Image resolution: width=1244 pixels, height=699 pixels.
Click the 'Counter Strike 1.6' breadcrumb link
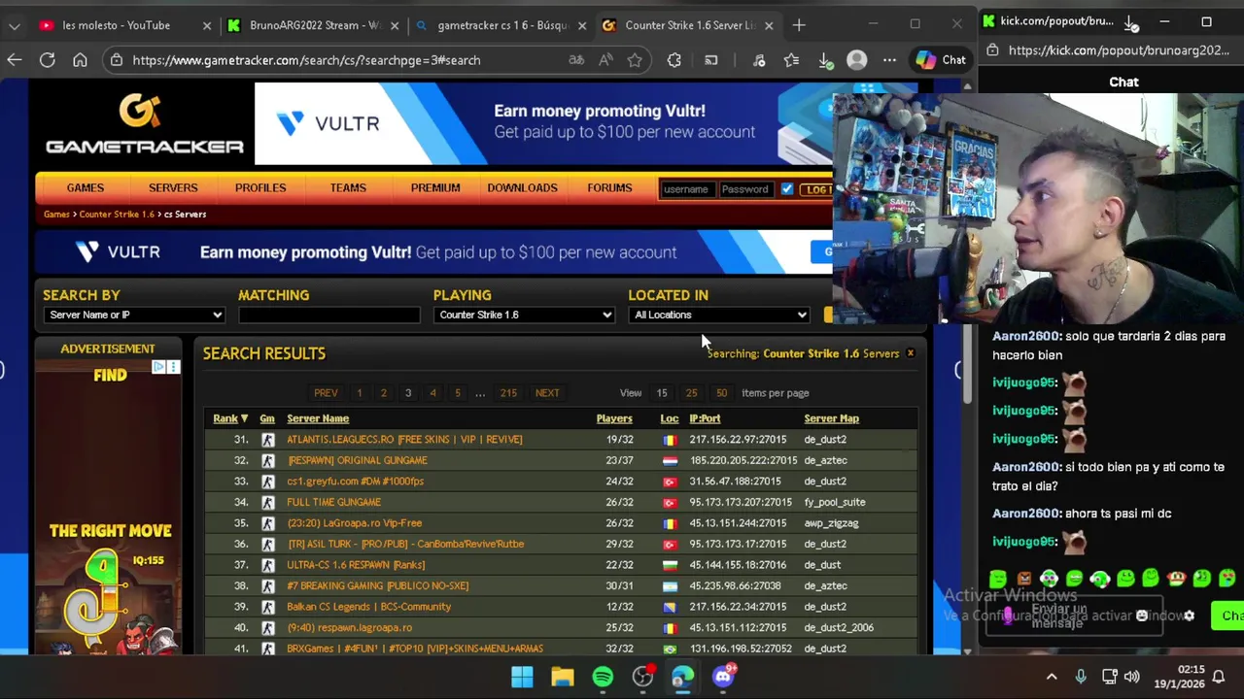(x=117, y=214)
